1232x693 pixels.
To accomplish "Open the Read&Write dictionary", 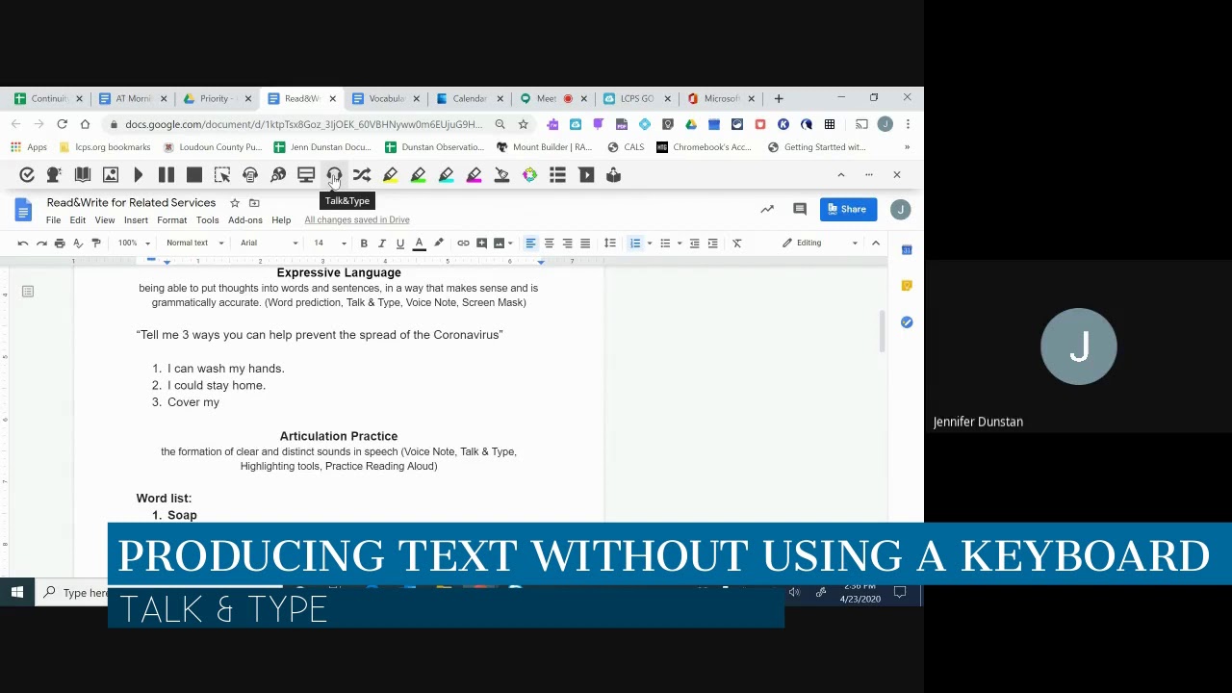I will (83, 175).
